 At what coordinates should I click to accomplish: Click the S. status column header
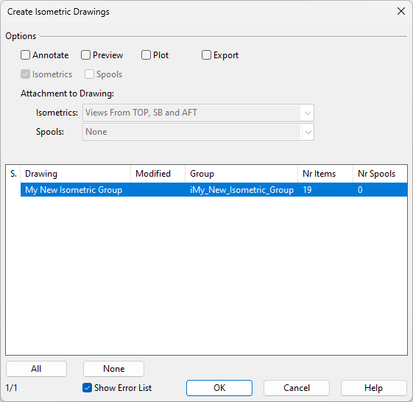coord(13,174)
